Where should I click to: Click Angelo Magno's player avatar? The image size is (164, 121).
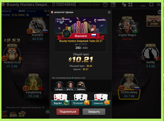[127, 26]
